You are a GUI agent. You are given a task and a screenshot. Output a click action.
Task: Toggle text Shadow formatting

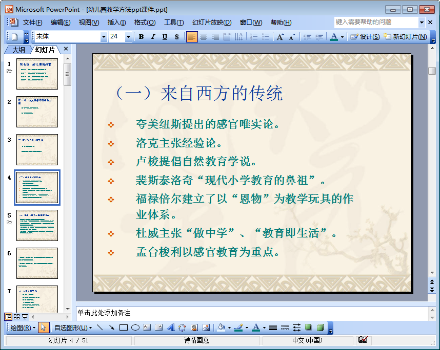(x=176, y=37)
